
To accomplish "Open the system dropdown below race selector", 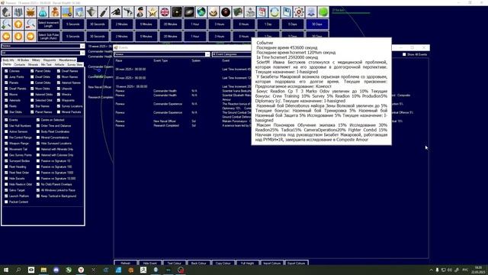I will [x=43, y=53].
